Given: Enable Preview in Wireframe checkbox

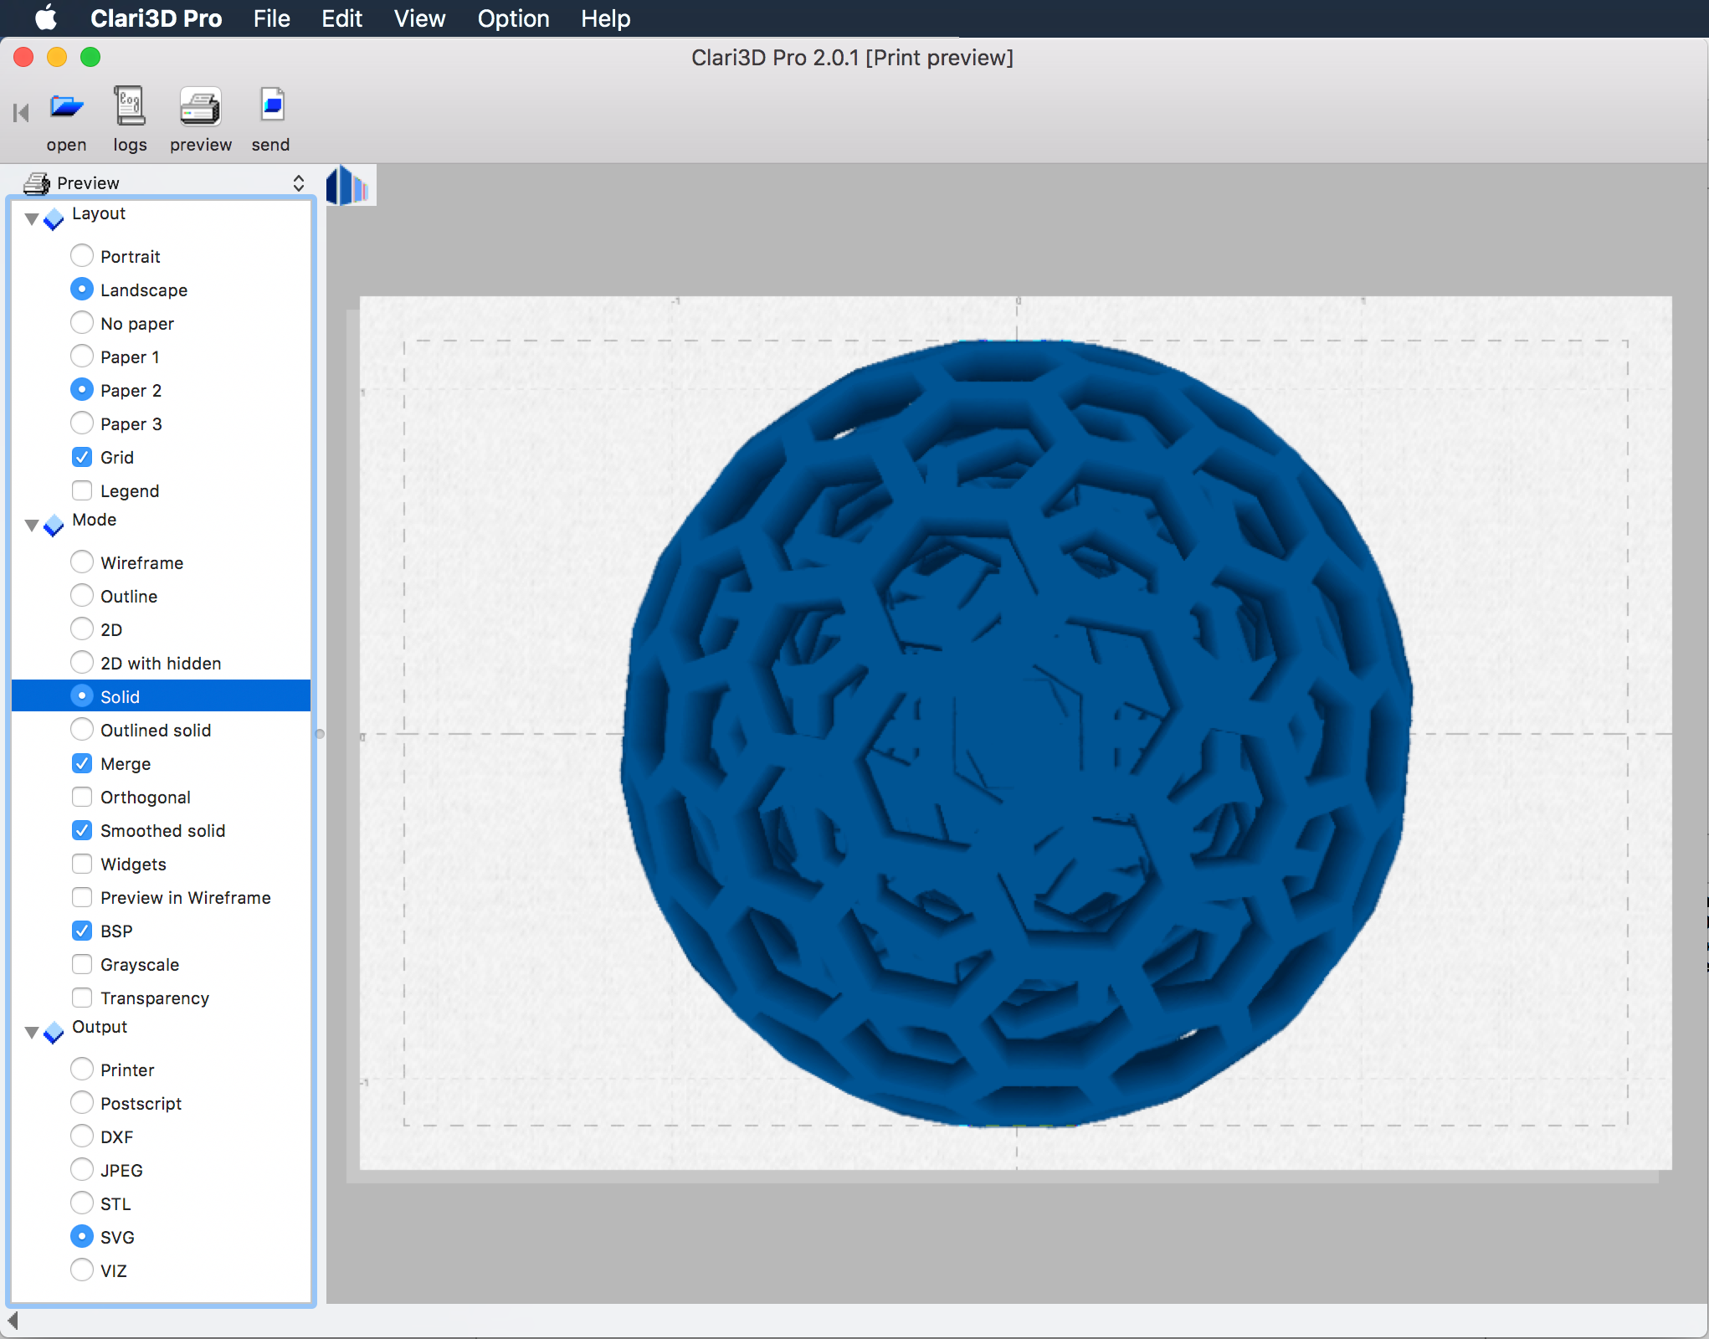Looking at the screenshot, I should point(82,897).
